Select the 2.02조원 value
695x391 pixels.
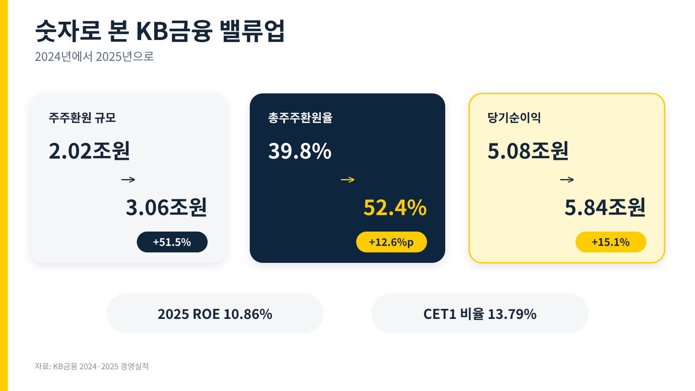[89, 151]
